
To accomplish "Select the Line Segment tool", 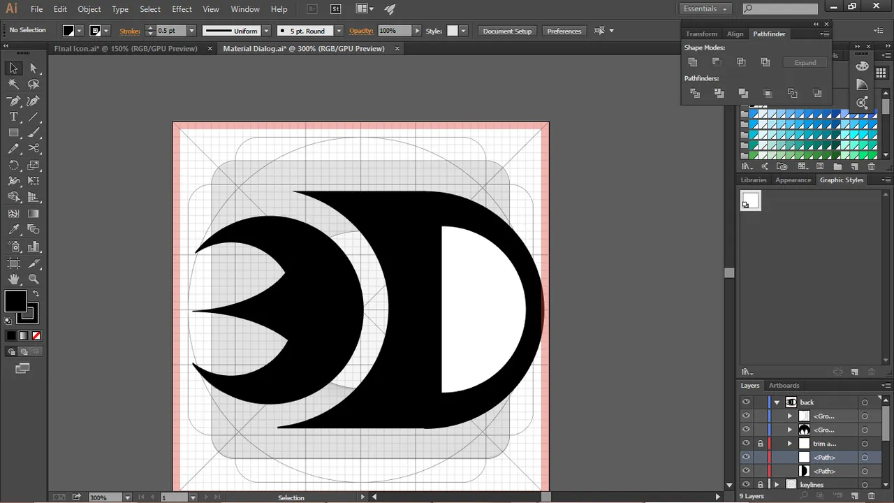I will 34,117.
